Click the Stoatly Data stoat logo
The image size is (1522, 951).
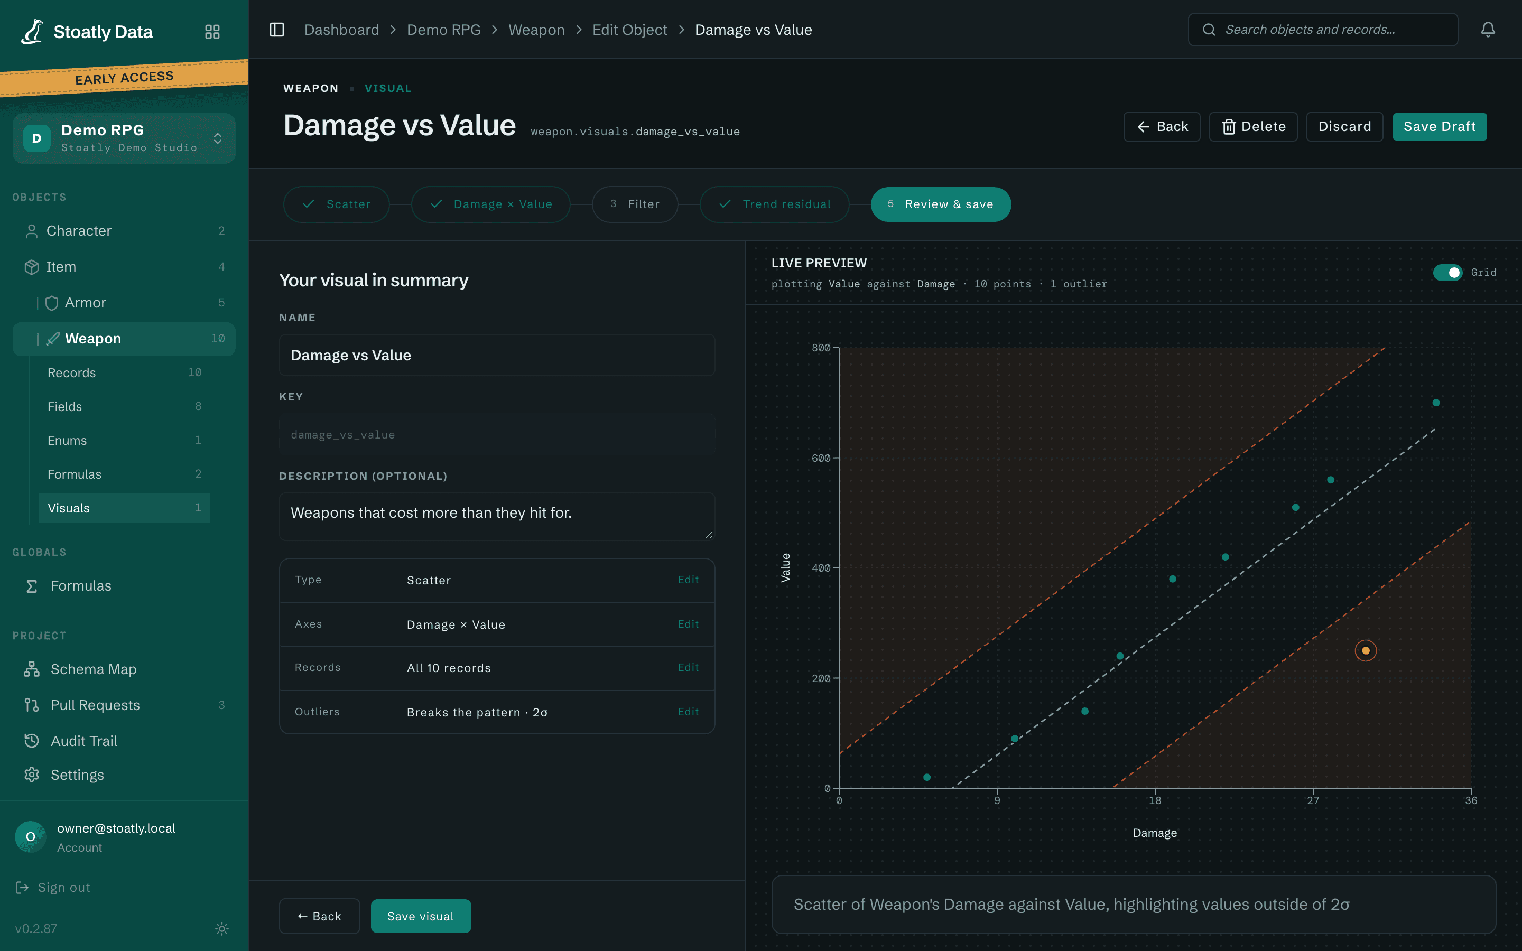coord(32,32)
